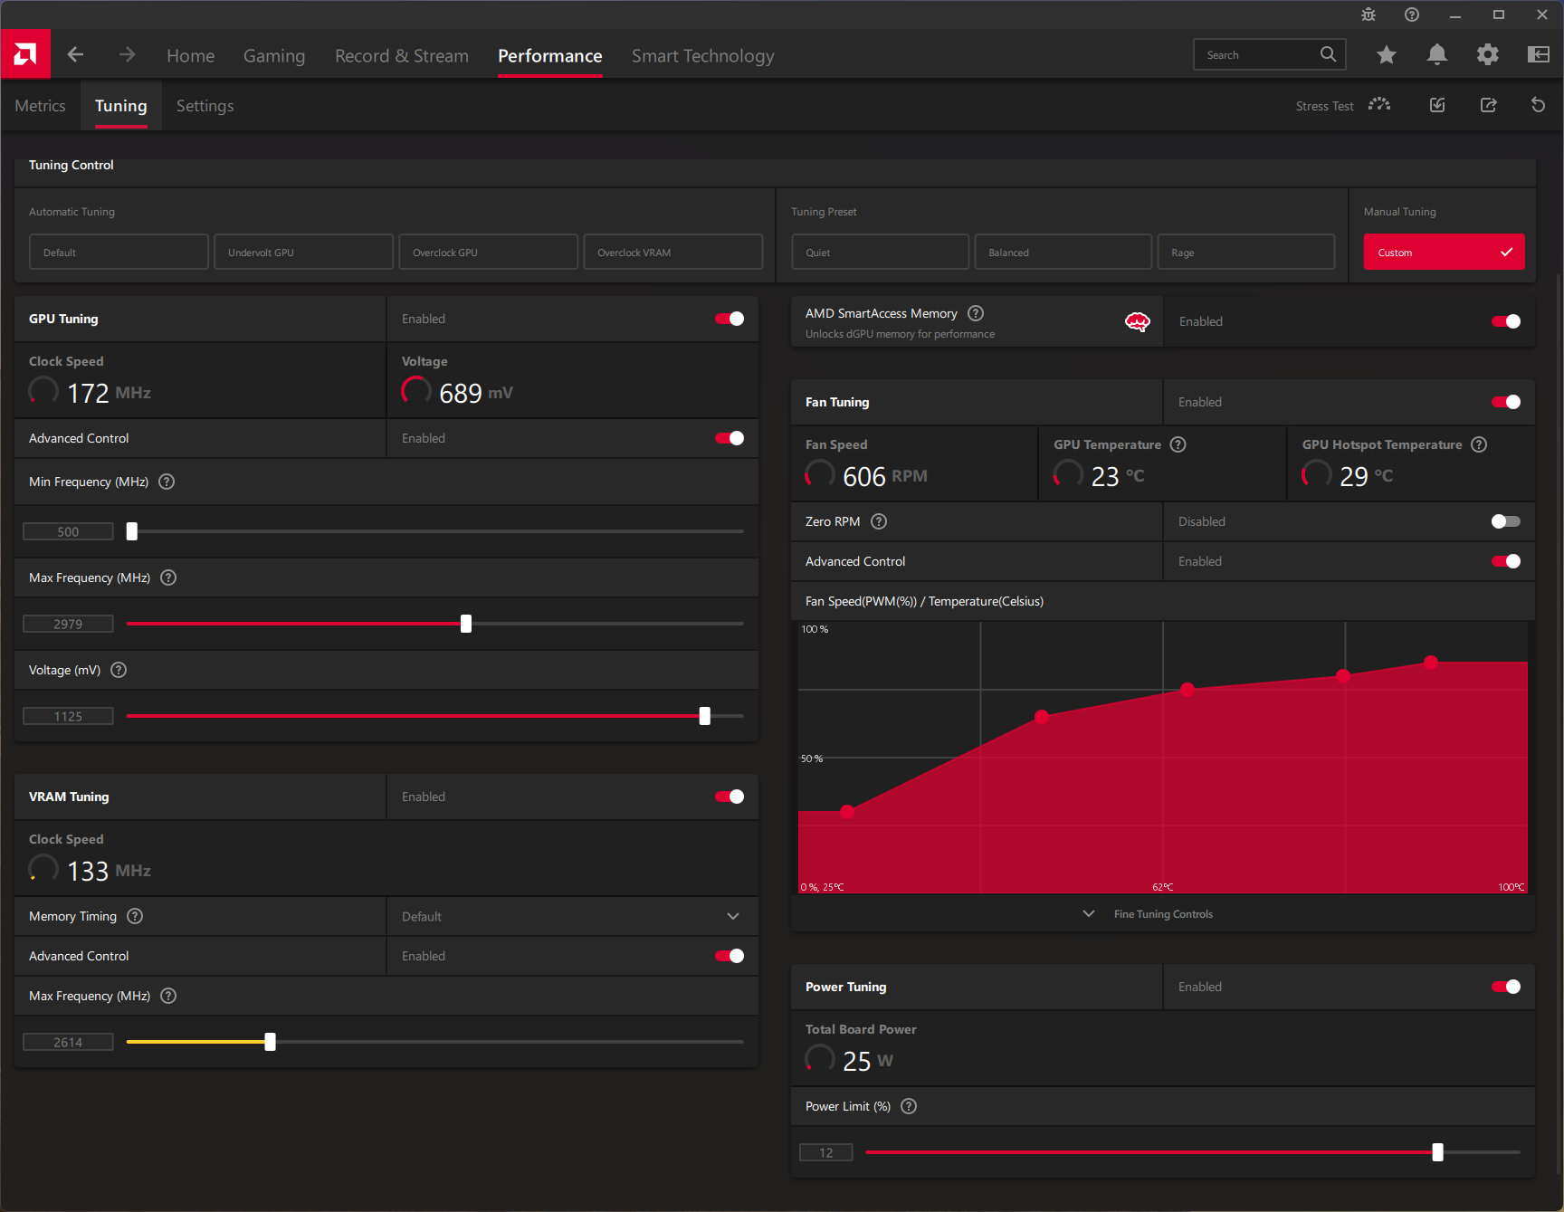This screenshot has width=1564, height=1212.
Task: Show help for GPU Temperature
Action: pos(1178,444)
